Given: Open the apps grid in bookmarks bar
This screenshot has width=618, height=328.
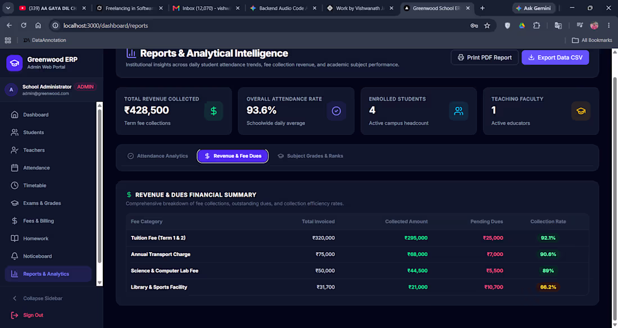Looking at the screenshot, I should 8,40.
